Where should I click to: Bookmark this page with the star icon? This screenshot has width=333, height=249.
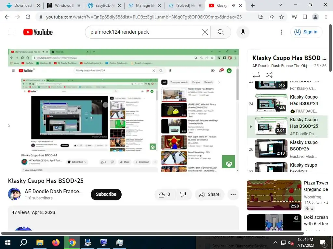(282, 17)
